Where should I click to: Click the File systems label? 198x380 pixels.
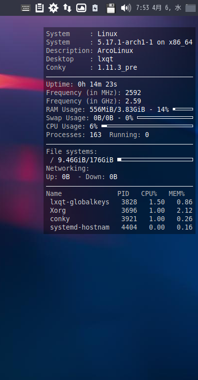[x=71, y=152]
